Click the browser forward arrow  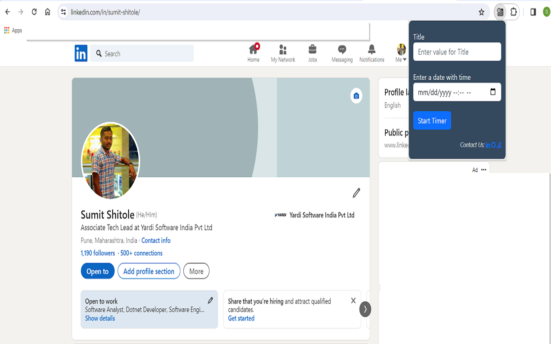point(21,12)
